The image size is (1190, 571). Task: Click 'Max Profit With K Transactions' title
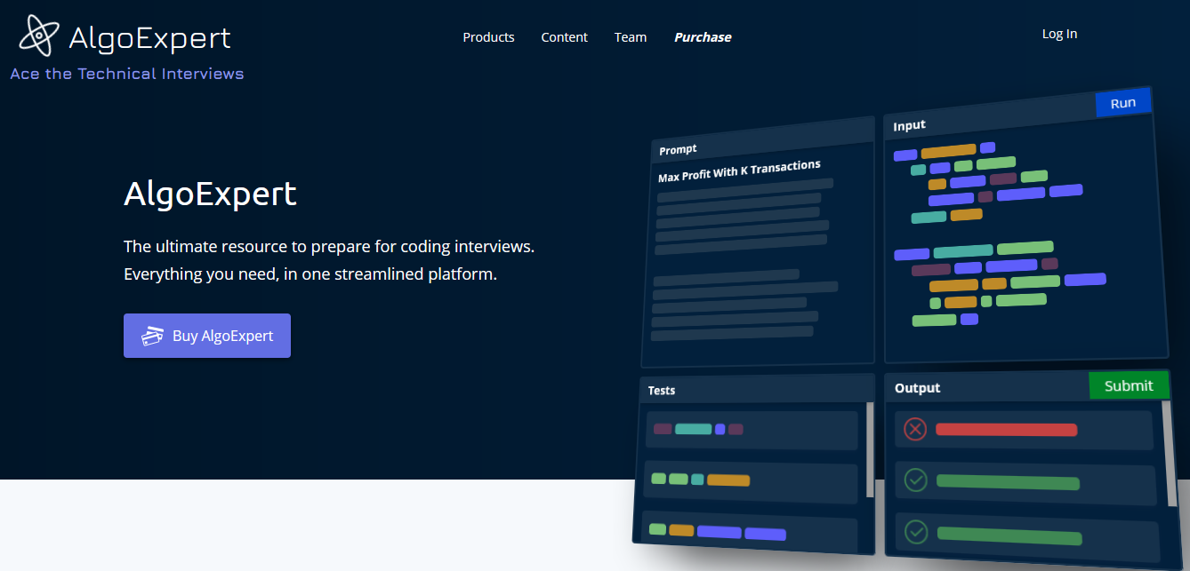(739, 171)
